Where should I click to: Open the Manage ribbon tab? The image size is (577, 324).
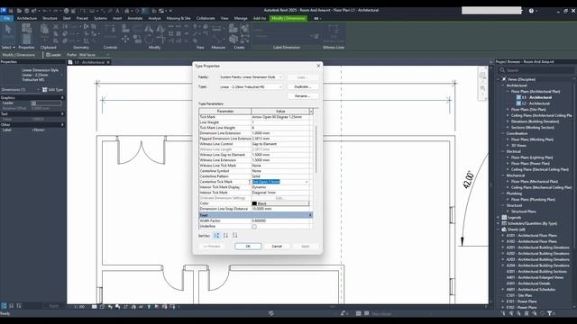tap(241, 18)
